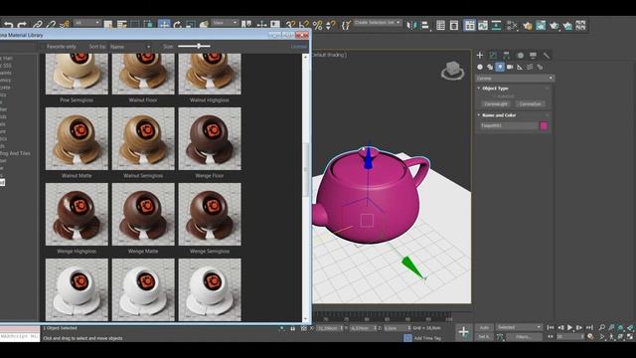Image resolution: width=636 pixels, height=358 pixels.
Task: Activate the Select and Rotate tool
Action: tap(177, 25)
